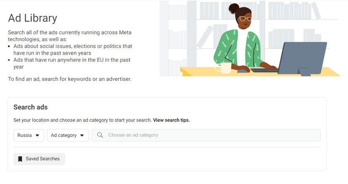Viewport: 348px width, 184px height.
Task: Click the laptop in the illustration
Action: [302, 58]
